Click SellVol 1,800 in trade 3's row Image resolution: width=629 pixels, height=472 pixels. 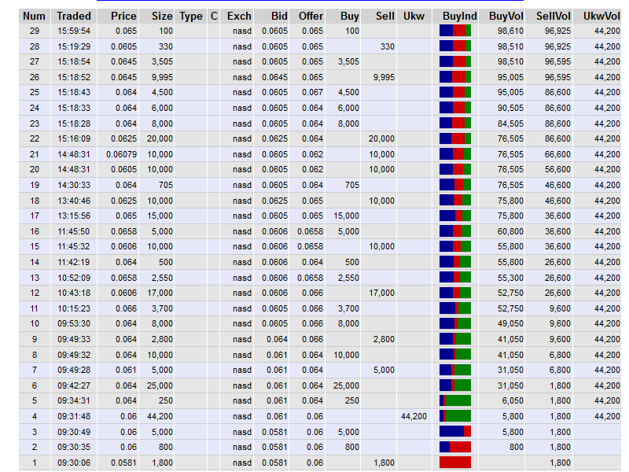pyautogui.click(x=560, y=432)
